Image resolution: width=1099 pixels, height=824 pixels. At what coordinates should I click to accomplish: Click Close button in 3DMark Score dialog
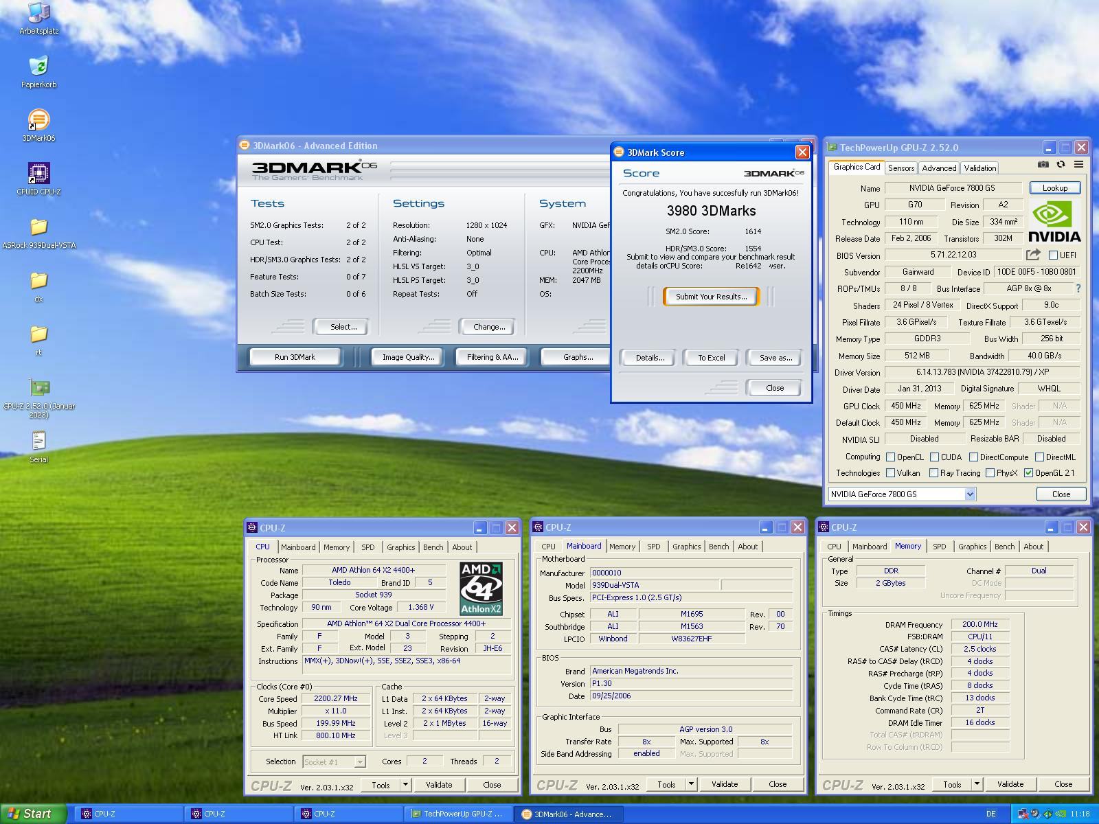tap(774, 388)
